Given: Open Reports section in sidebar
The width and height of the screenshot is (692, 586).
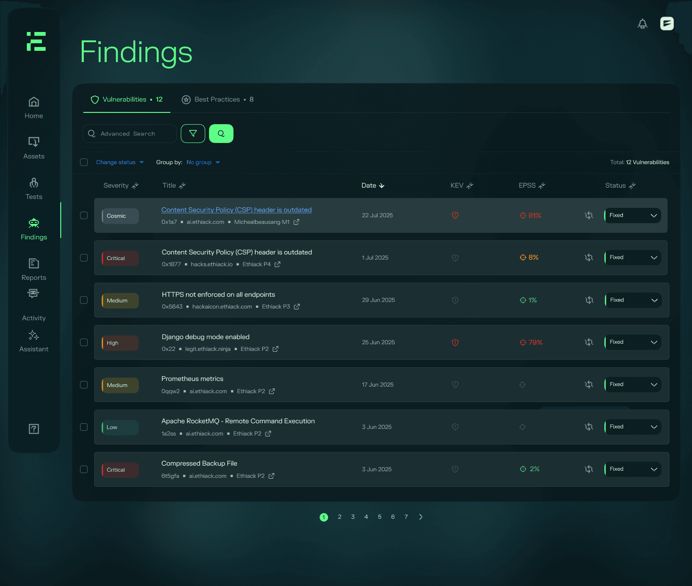Looking at the screenshot, I should pos(34,269).
